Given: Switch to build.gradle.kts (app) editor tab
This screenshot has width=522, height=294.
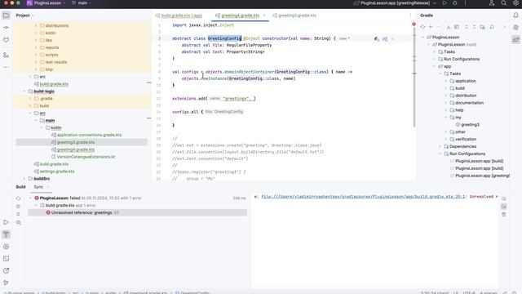Looking at the screenshot, I should point(179,16).
